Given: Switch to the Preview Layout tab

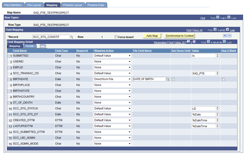Looking at the screenshot, I should point(73,5).
